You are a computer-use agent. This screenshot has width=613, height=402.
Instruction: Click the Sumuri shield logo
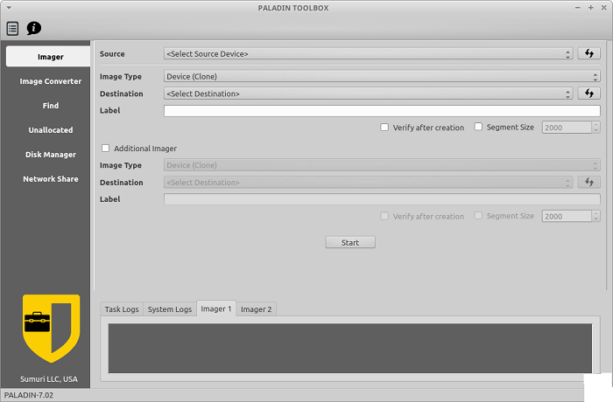coord(51,329)
